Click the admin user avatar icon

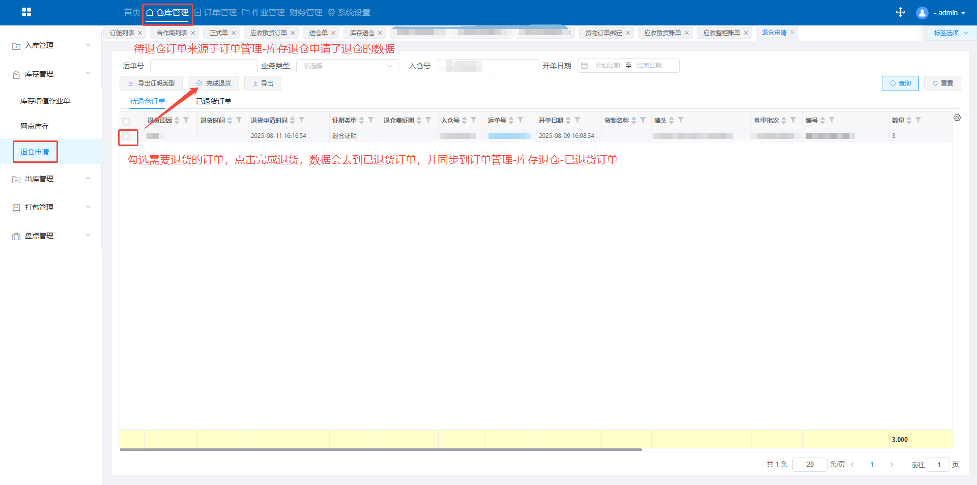coord(922,13)
